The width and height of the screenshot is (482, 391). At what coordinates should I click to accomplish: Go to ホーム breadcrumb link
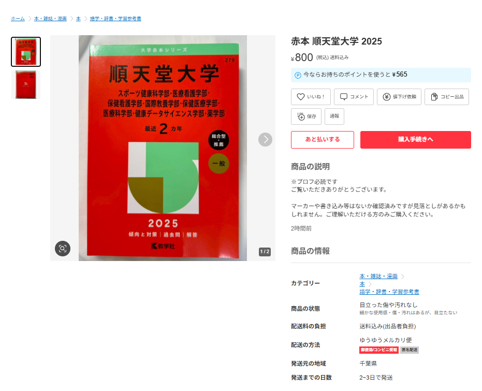click(x=18, y=19)
